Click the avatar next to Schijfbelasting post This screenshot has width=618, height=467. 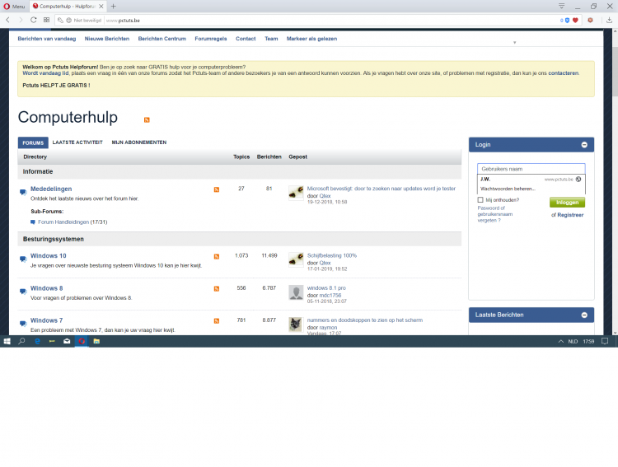[296, 259]
